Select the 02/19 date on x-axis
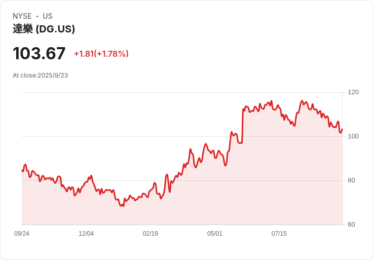 [151, 234]
